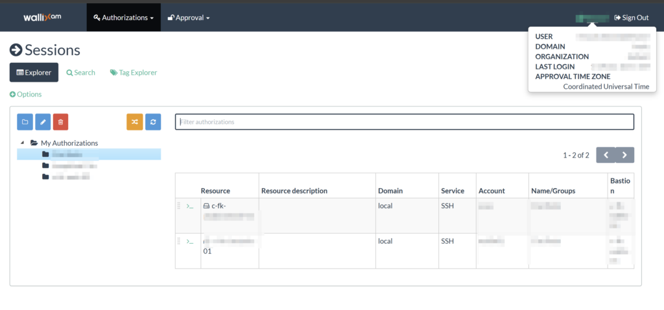Click the blue refresh icon button
The width and height of the screenshot is (664, 310).
(x=153, y=121)
